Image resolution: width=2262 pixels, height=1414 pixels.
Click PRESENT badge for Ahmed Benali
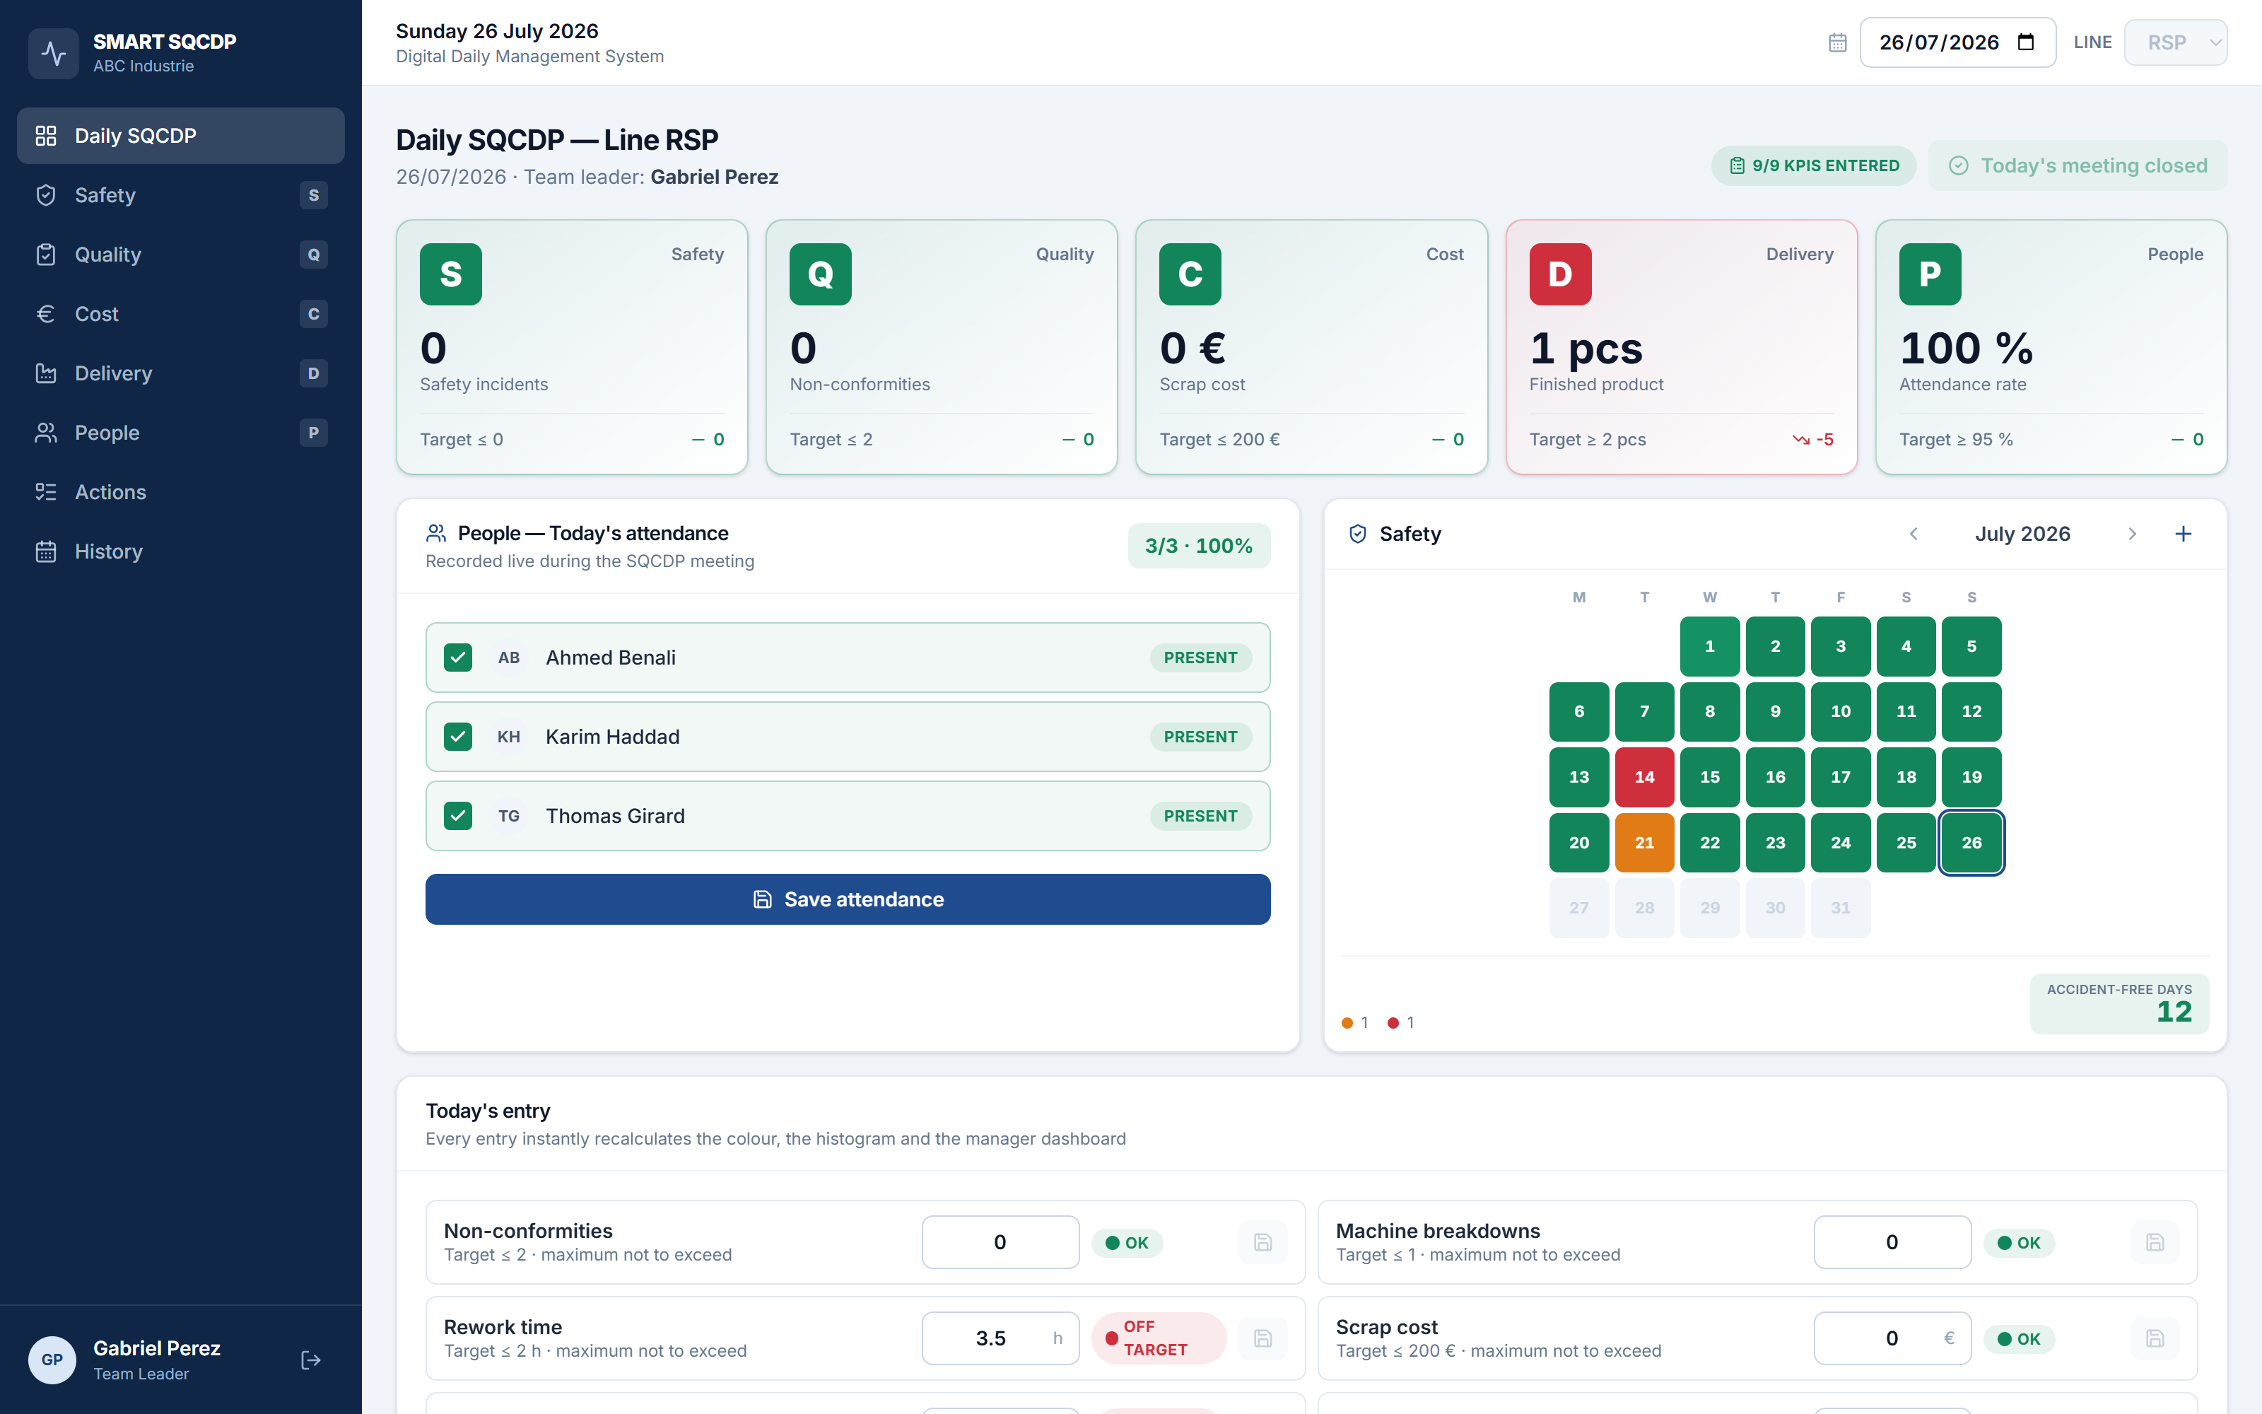coord(1200,658)
